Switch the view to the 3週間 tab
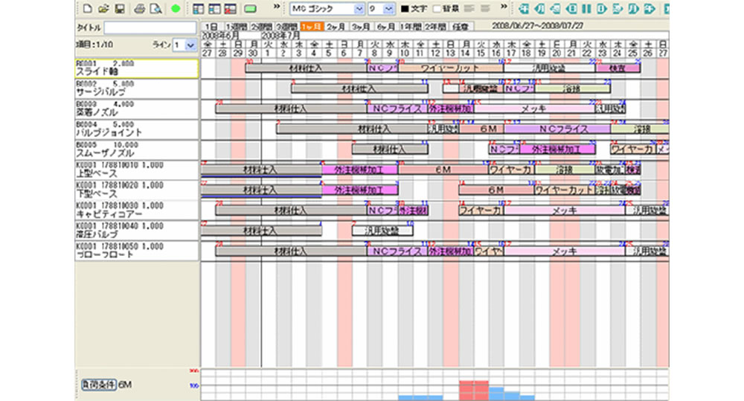744x401 pixels. [286, 27]
